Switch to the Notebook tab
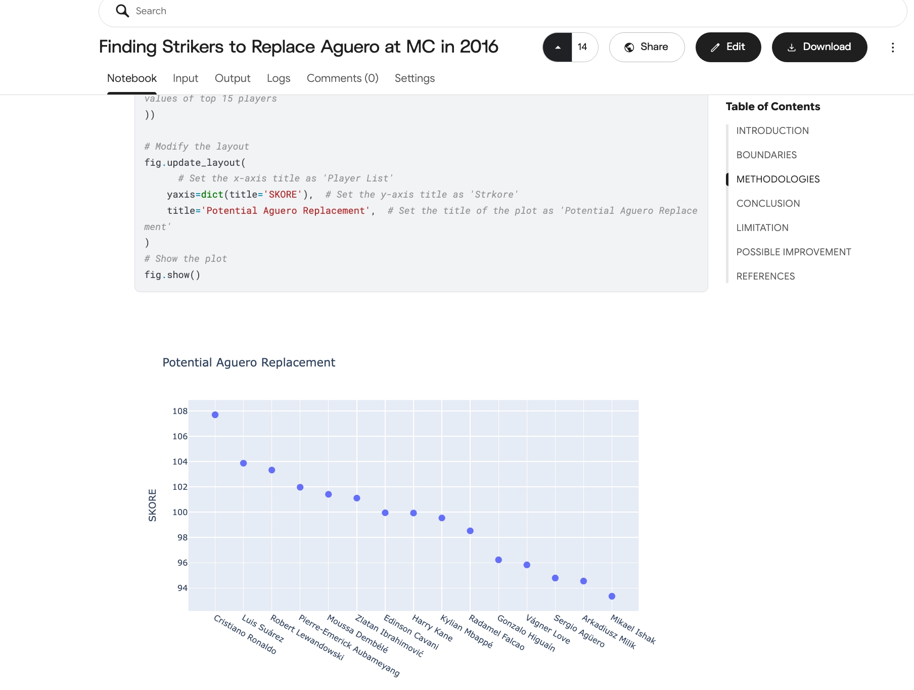 (132, 78)
